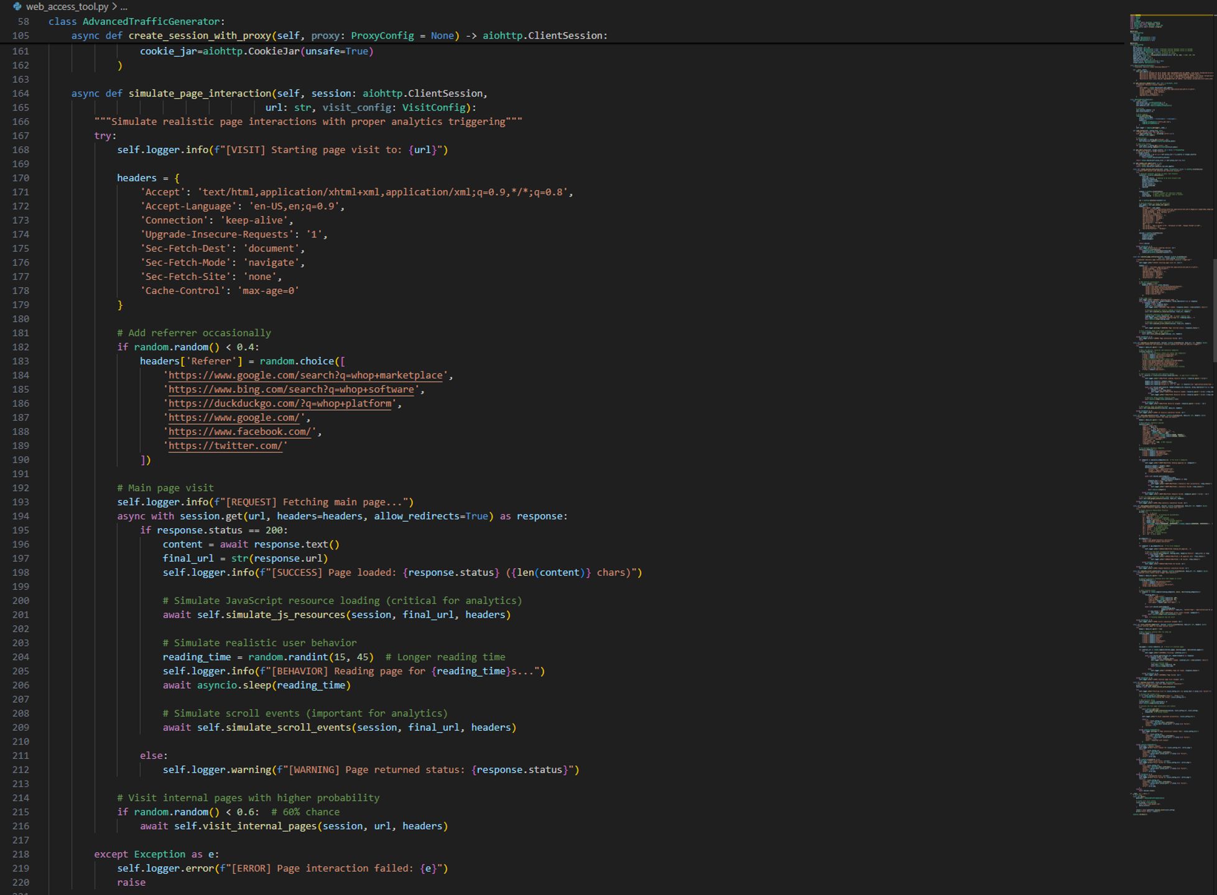Click the comment "# Main page visit"
Viewport: 1217px width, 895px height.
point(165,489)
